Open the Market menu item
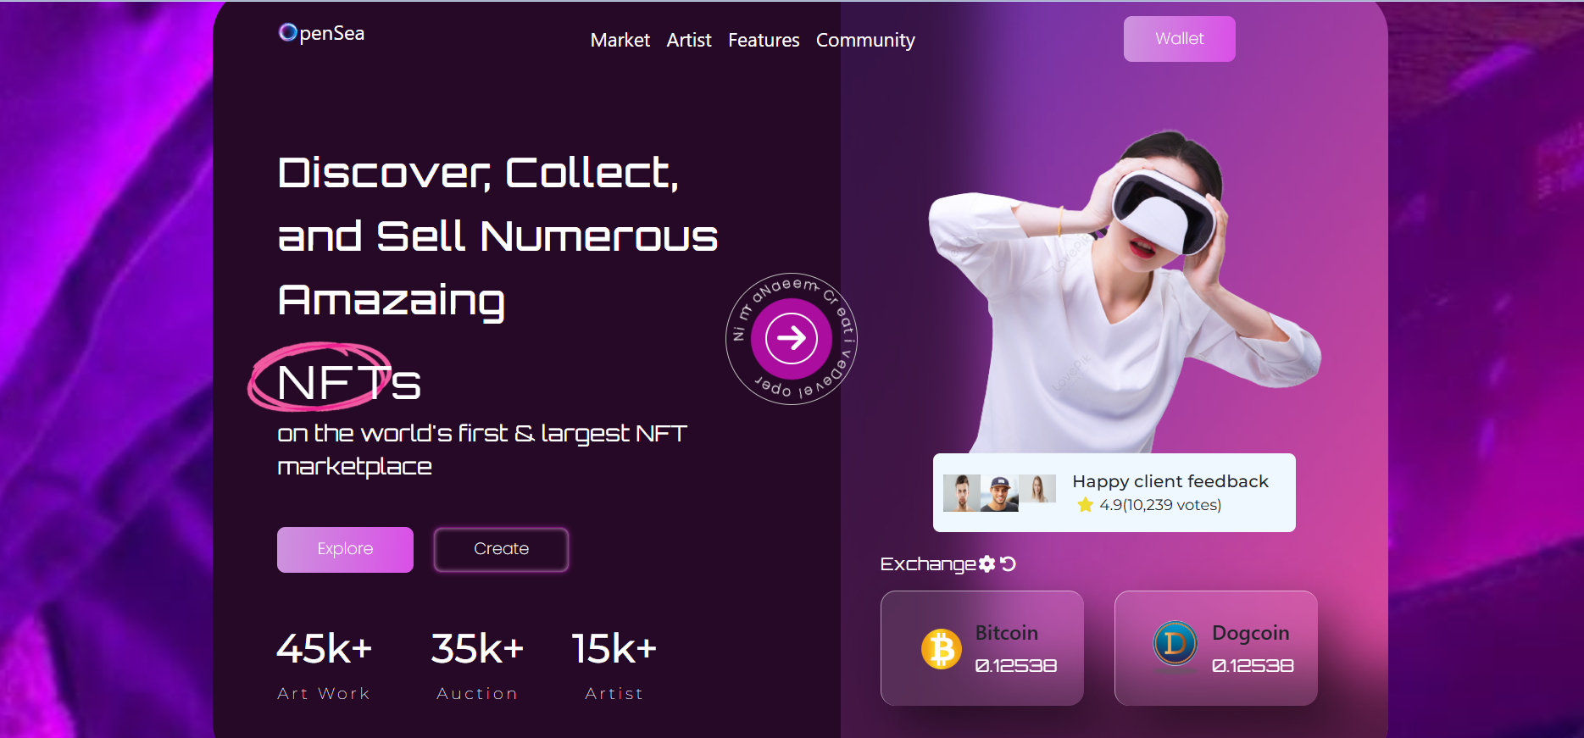The image size is (1584, 738). tap(620, 40)
